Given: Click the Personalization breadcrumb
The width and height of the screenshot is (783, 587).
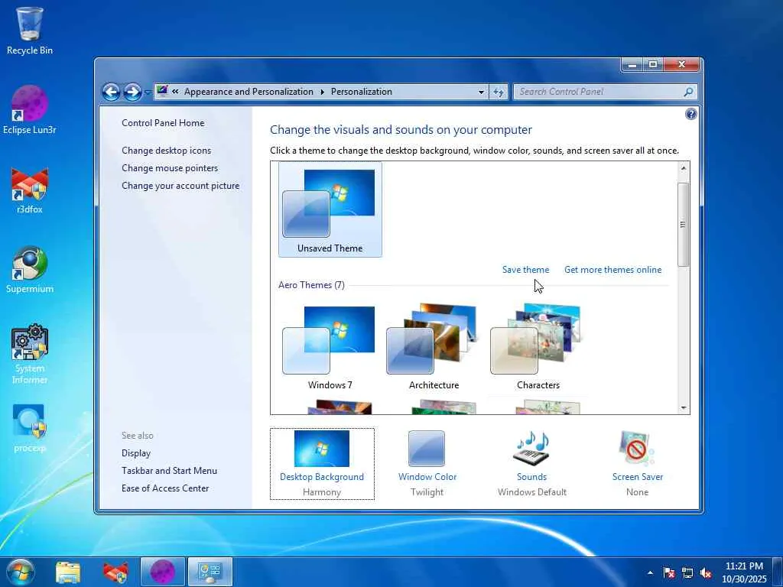Looking at the screenshot, I should (362, 92).
